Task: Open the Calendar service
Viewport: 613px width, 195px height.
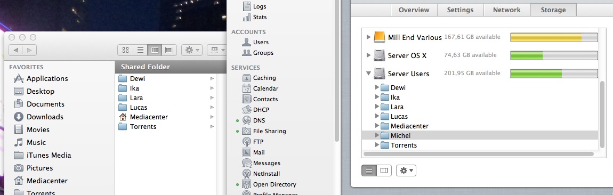Action: point(260,88)
